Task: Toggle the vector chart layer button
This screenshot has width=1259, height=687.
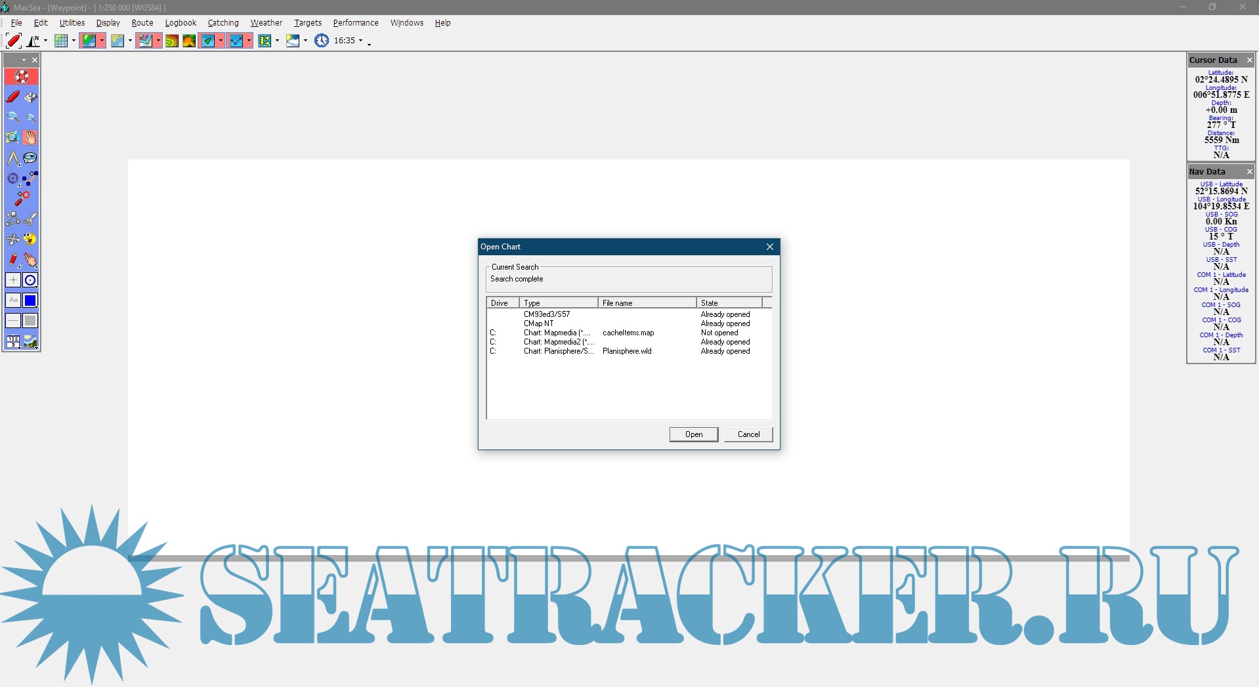Action: [x=89, y=41]
